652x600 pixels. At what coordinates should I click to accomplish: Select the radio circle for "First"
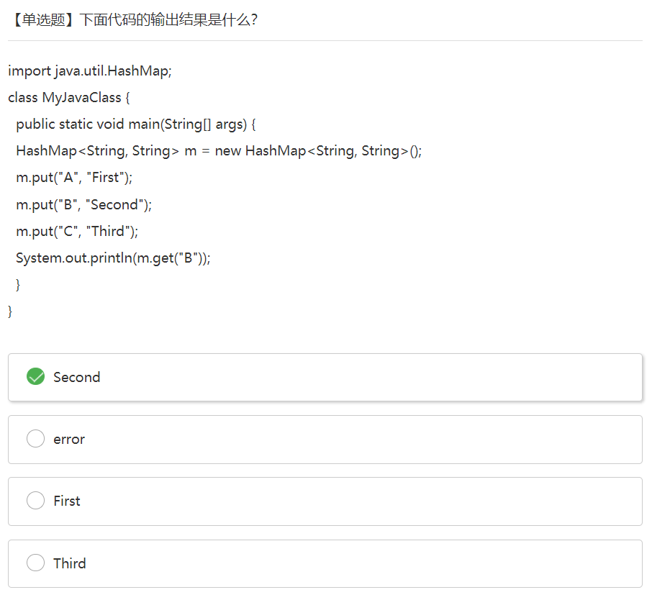pos(35,501)
